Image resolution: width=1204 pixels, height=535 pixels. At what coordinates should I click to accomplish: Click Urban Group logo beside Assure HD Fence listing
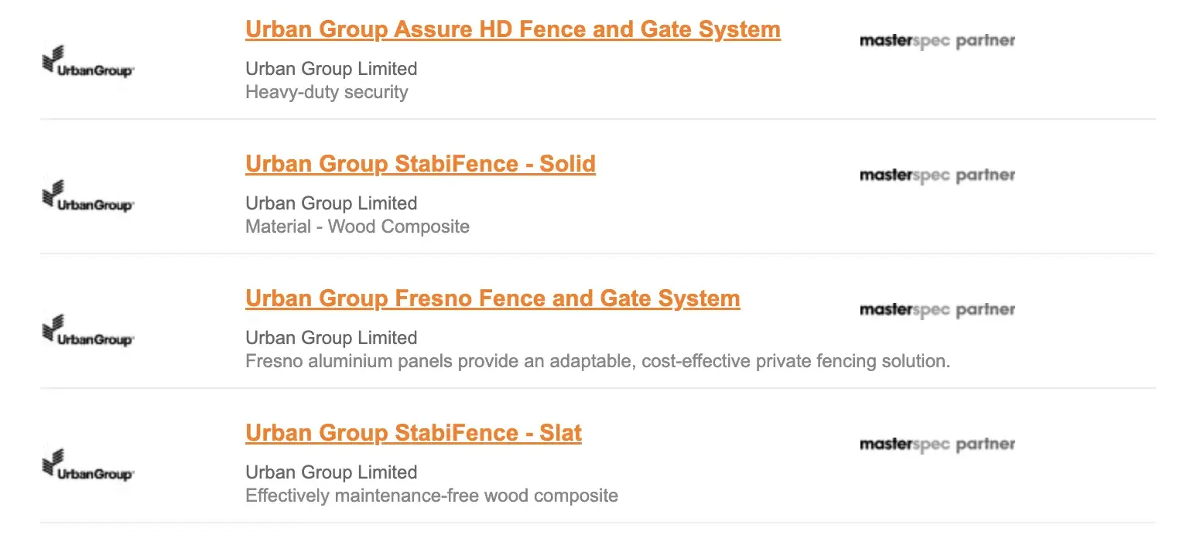pos(87,63)
